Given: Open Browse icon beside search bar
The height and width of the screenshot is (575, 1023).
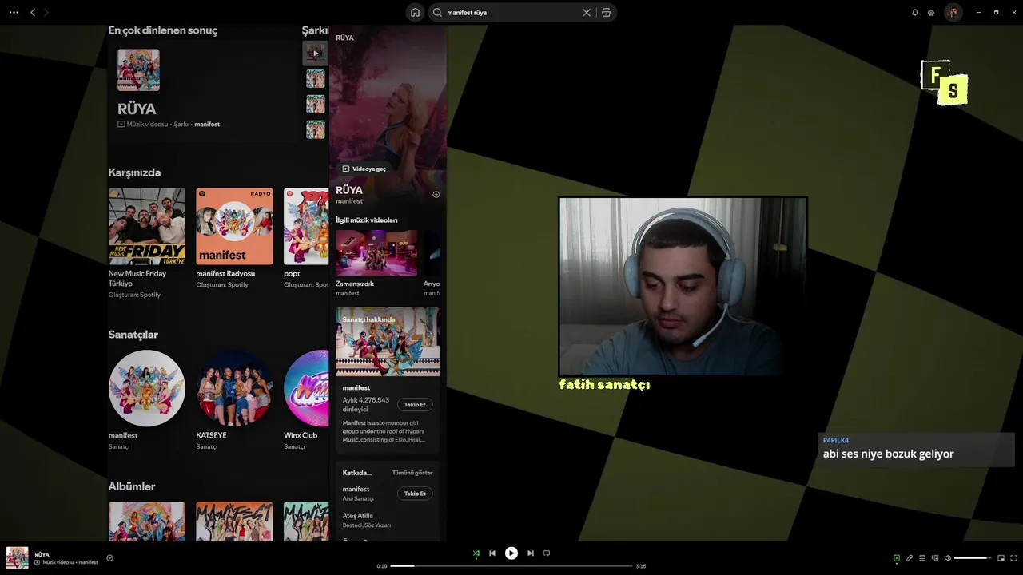Looking at the screenshot, I should (x=606, y=13).
